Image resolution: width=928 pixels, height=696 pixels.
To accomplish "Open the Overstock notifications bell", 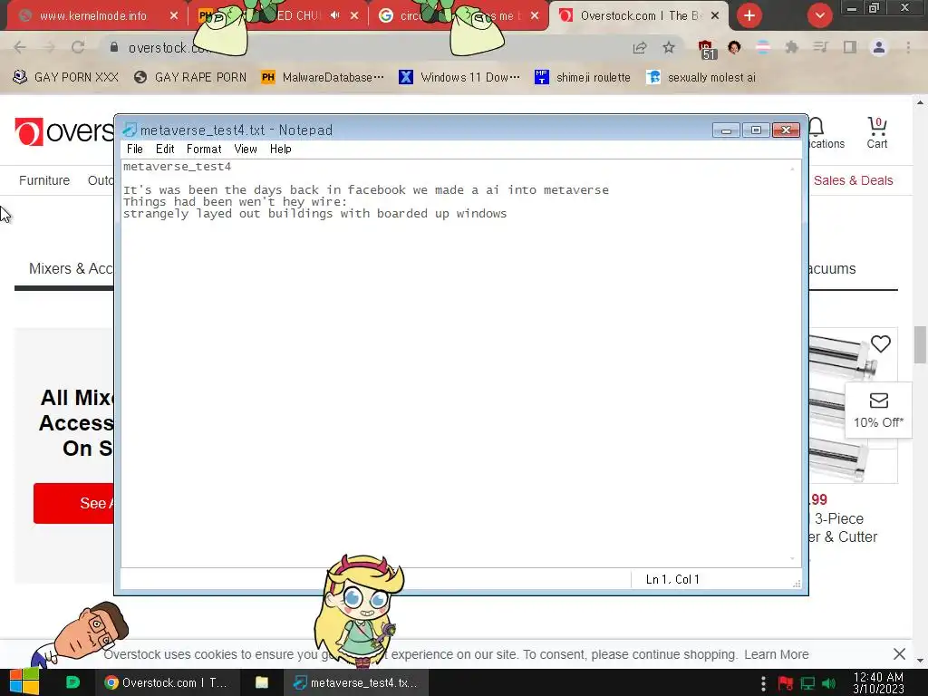I will pos(817,126).
